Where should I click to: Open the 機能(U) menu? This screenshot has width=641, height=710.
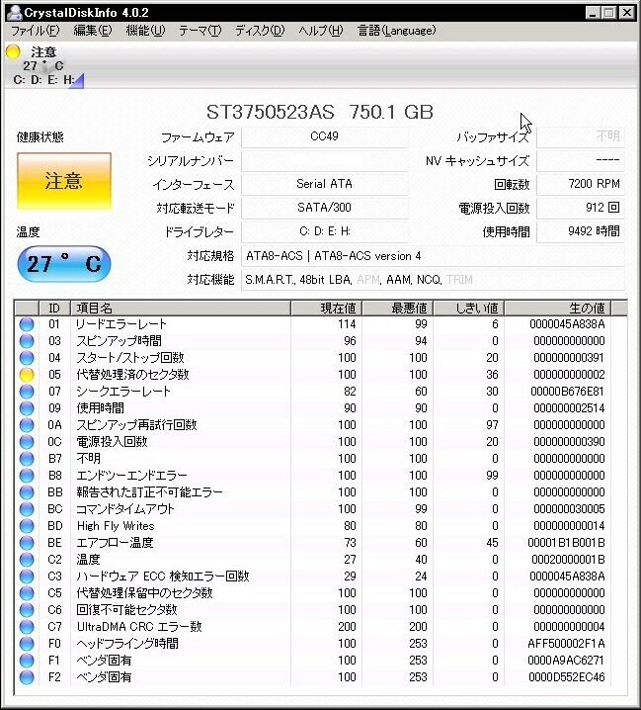pos(145,31)
